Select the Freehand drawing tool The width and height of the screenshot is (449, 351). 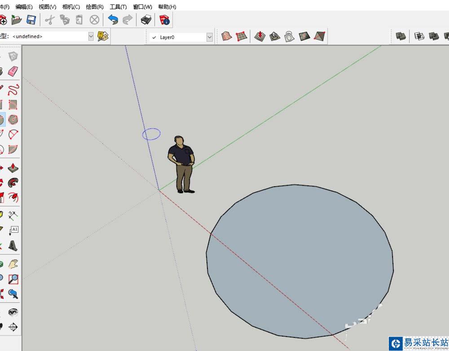coord(13,89)
